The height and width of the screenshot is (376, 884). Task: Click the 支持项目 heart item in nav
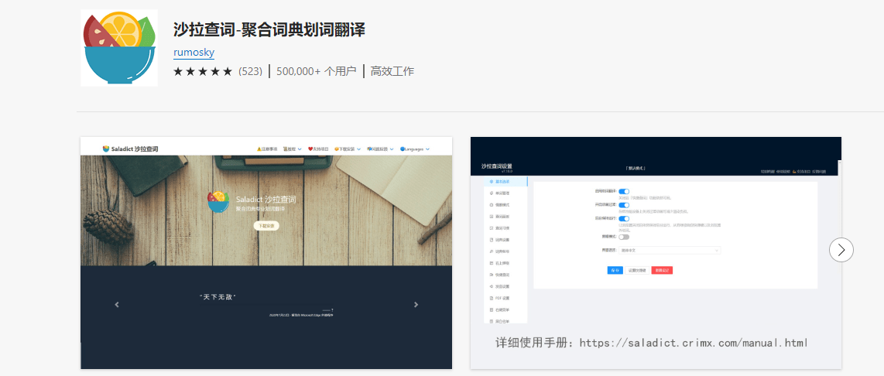[318, 149]
